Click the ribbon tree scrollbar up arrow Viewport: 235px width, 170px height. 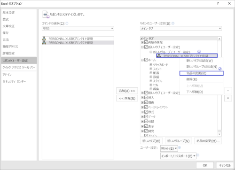point(219,39)
